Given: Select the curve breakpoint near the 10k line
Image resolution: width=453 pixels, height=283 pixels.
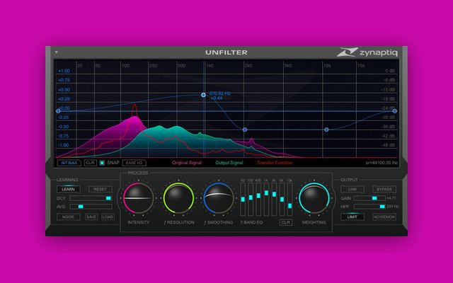Looking at the screenshot, I should [x=326, y=130].
